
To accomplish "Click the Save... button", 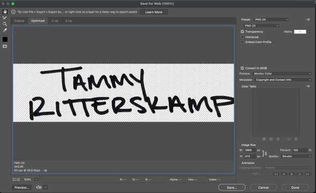I will pyautogui.click(x=232, y=187).
